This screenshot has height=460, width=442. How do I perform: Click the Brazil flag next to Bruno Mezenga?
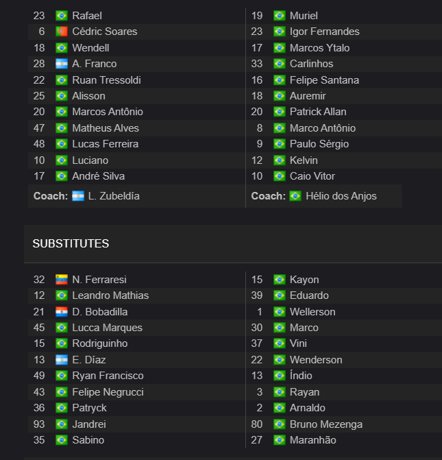280,424
